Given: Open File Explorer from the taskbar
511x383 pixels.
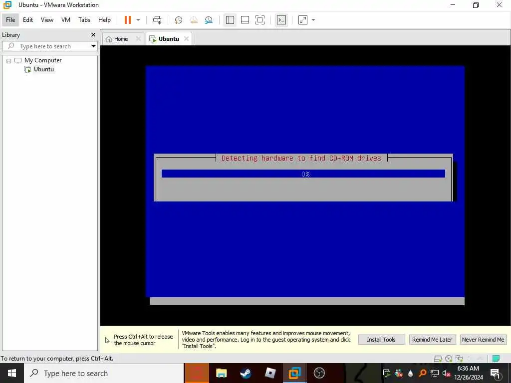Looking at the screenshot, I should click(x=221, y=373).
